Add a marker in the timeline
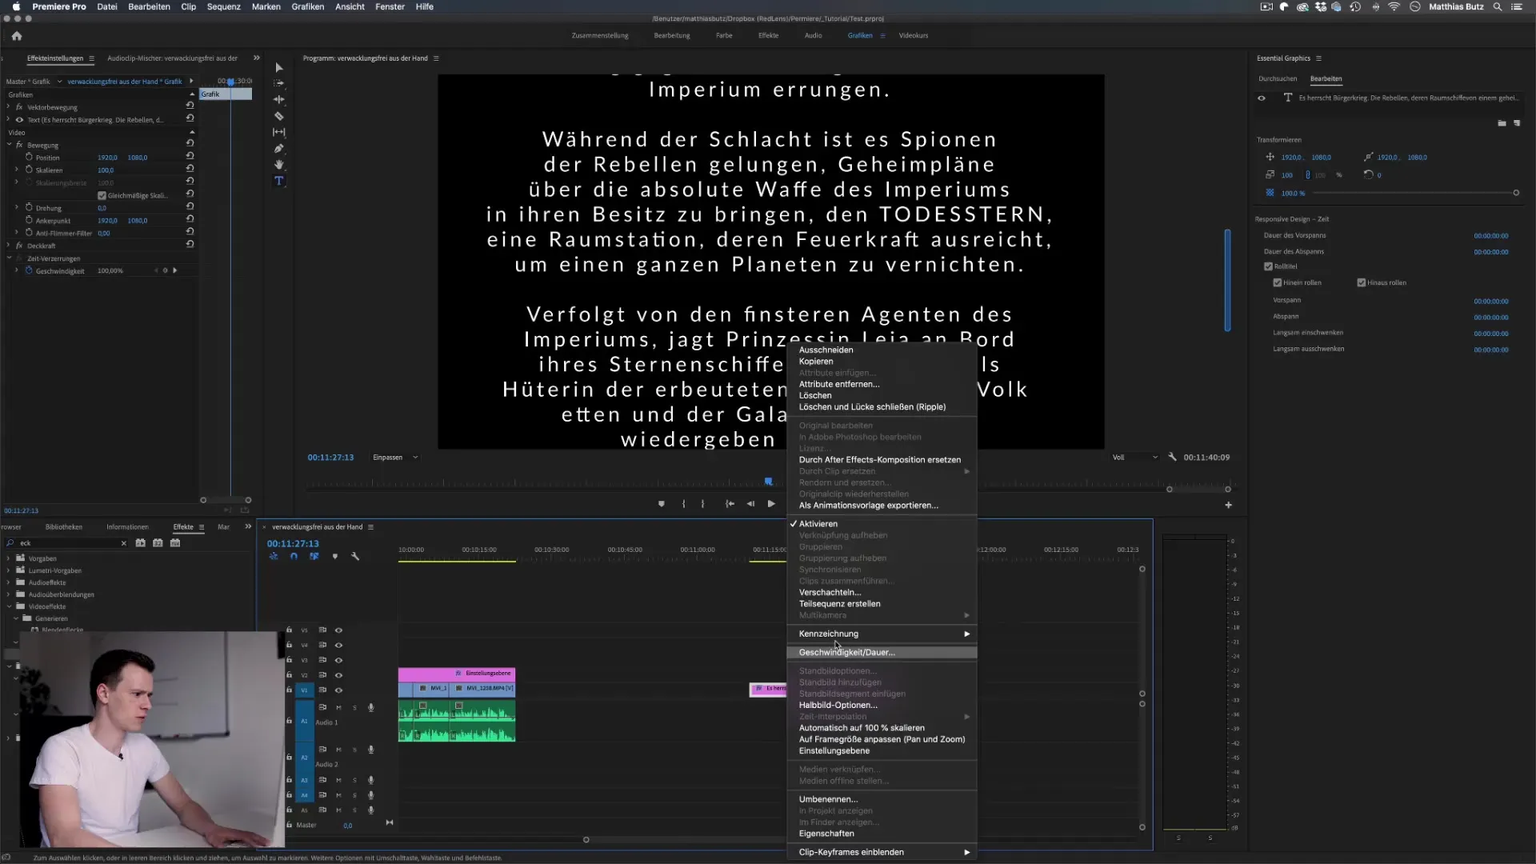1536x864 pixels. click(335, 556)
